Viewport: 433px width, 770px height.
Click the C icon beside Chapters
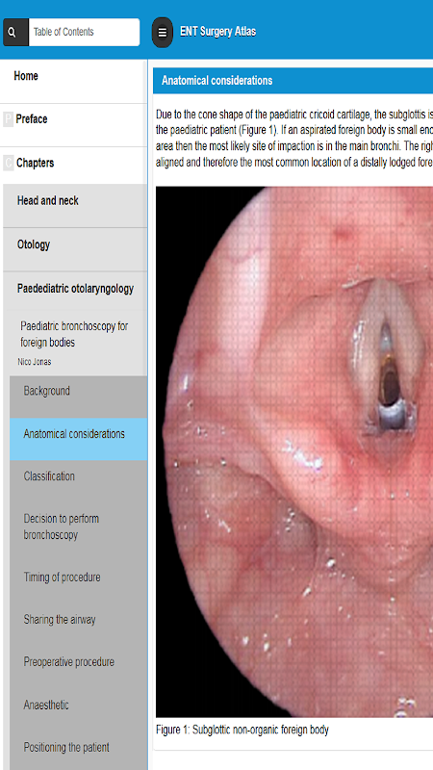(x=8, y=163)
